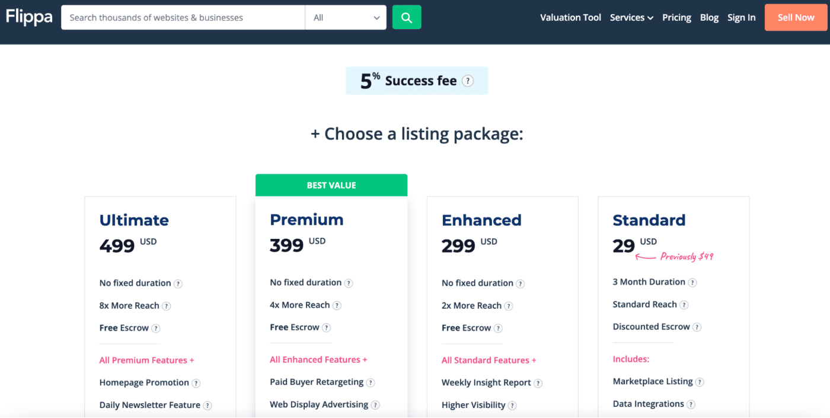Click the Flippa logo
This screenshot has height=418, width=830.
[x=28, y=17]
